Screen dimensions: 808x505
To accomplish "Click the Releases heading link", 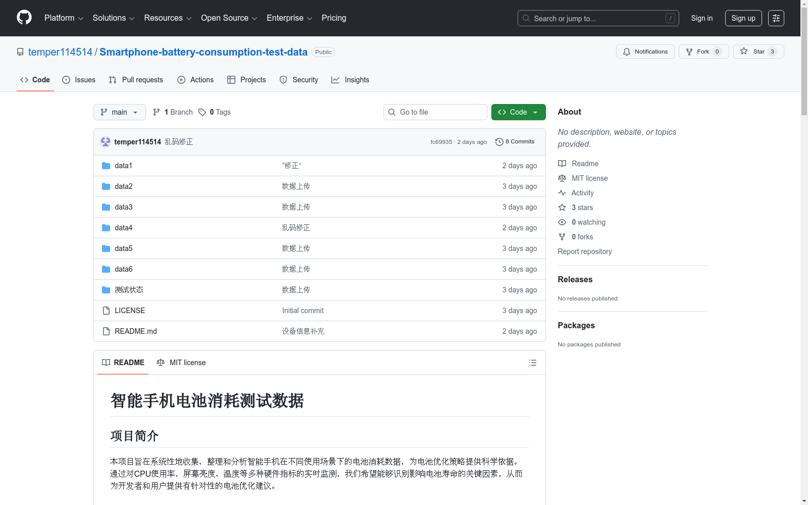I will coord(575,279).
